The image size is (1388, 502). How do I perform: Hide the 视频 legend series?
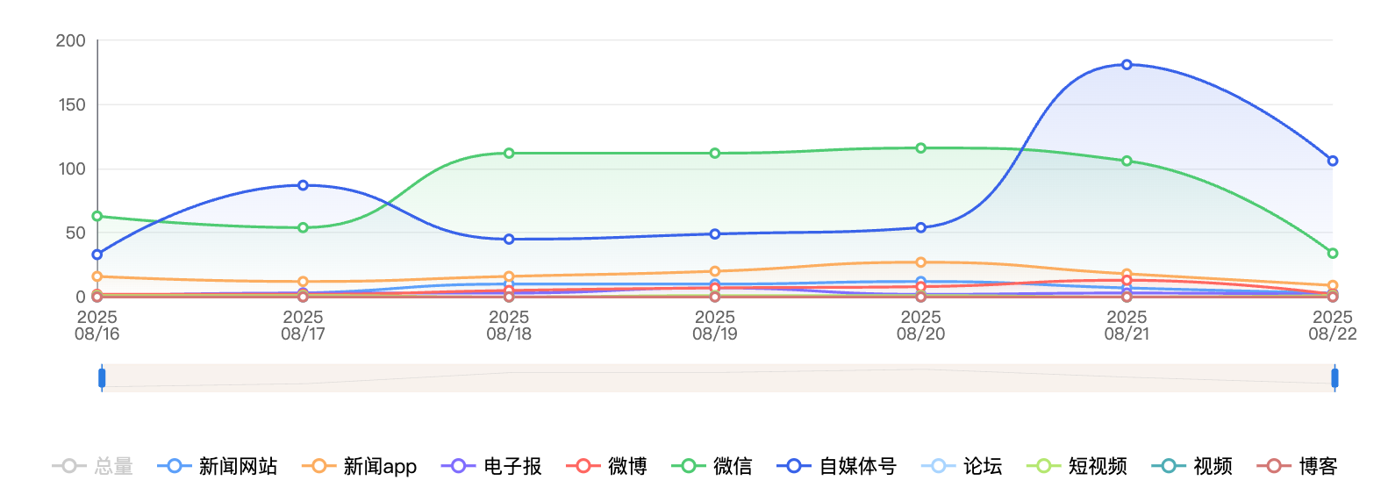[1192, 466]
